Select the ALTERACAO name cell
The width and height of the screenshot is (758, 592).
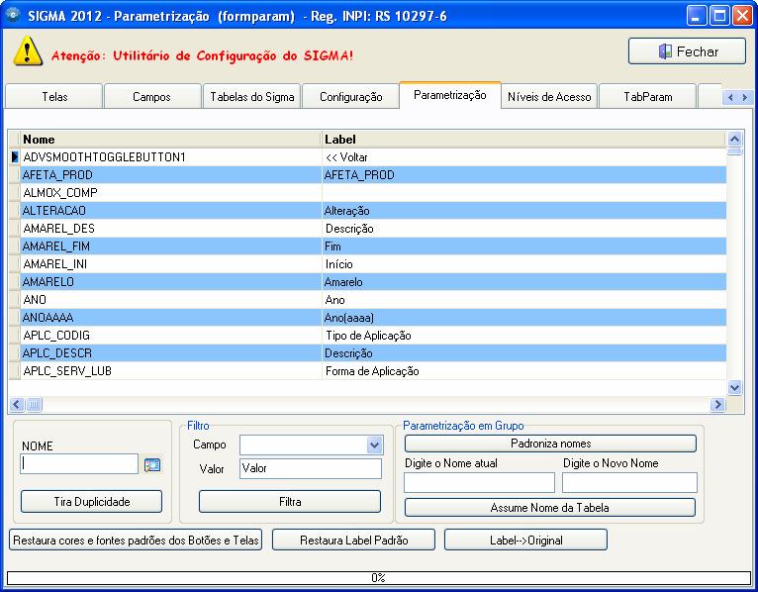pos(171,211)
